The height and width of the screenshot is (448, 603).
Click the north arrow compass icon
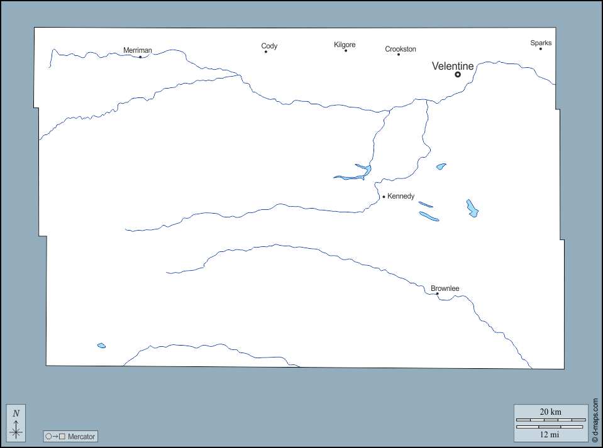point(16,423)
